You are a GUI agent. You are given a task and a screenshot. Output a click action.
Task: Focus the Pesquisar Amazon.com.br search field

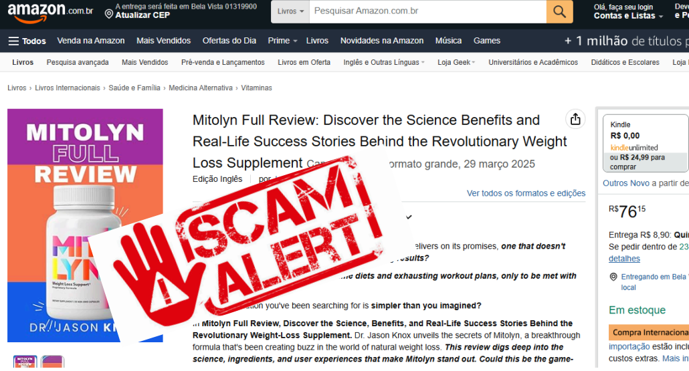pyautogui.click(x=427, y=11)
